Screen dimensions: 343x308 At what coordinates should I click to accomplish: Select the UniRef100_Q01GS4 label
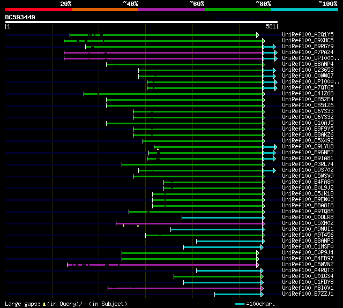point(308,276)
